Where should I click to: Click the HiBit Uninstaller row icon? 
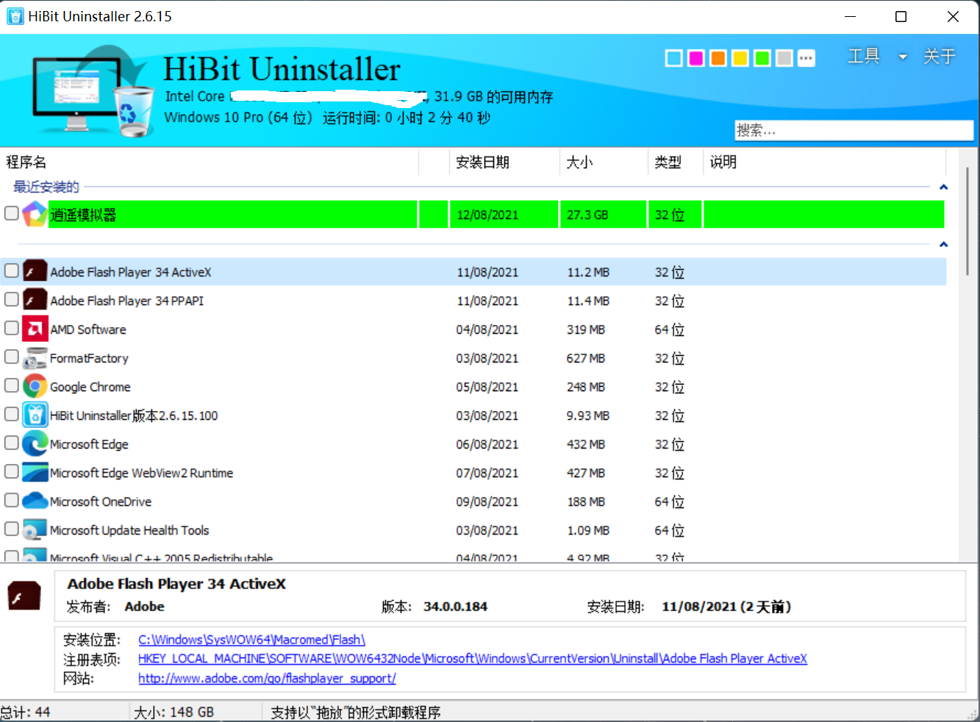coord(35,415)
